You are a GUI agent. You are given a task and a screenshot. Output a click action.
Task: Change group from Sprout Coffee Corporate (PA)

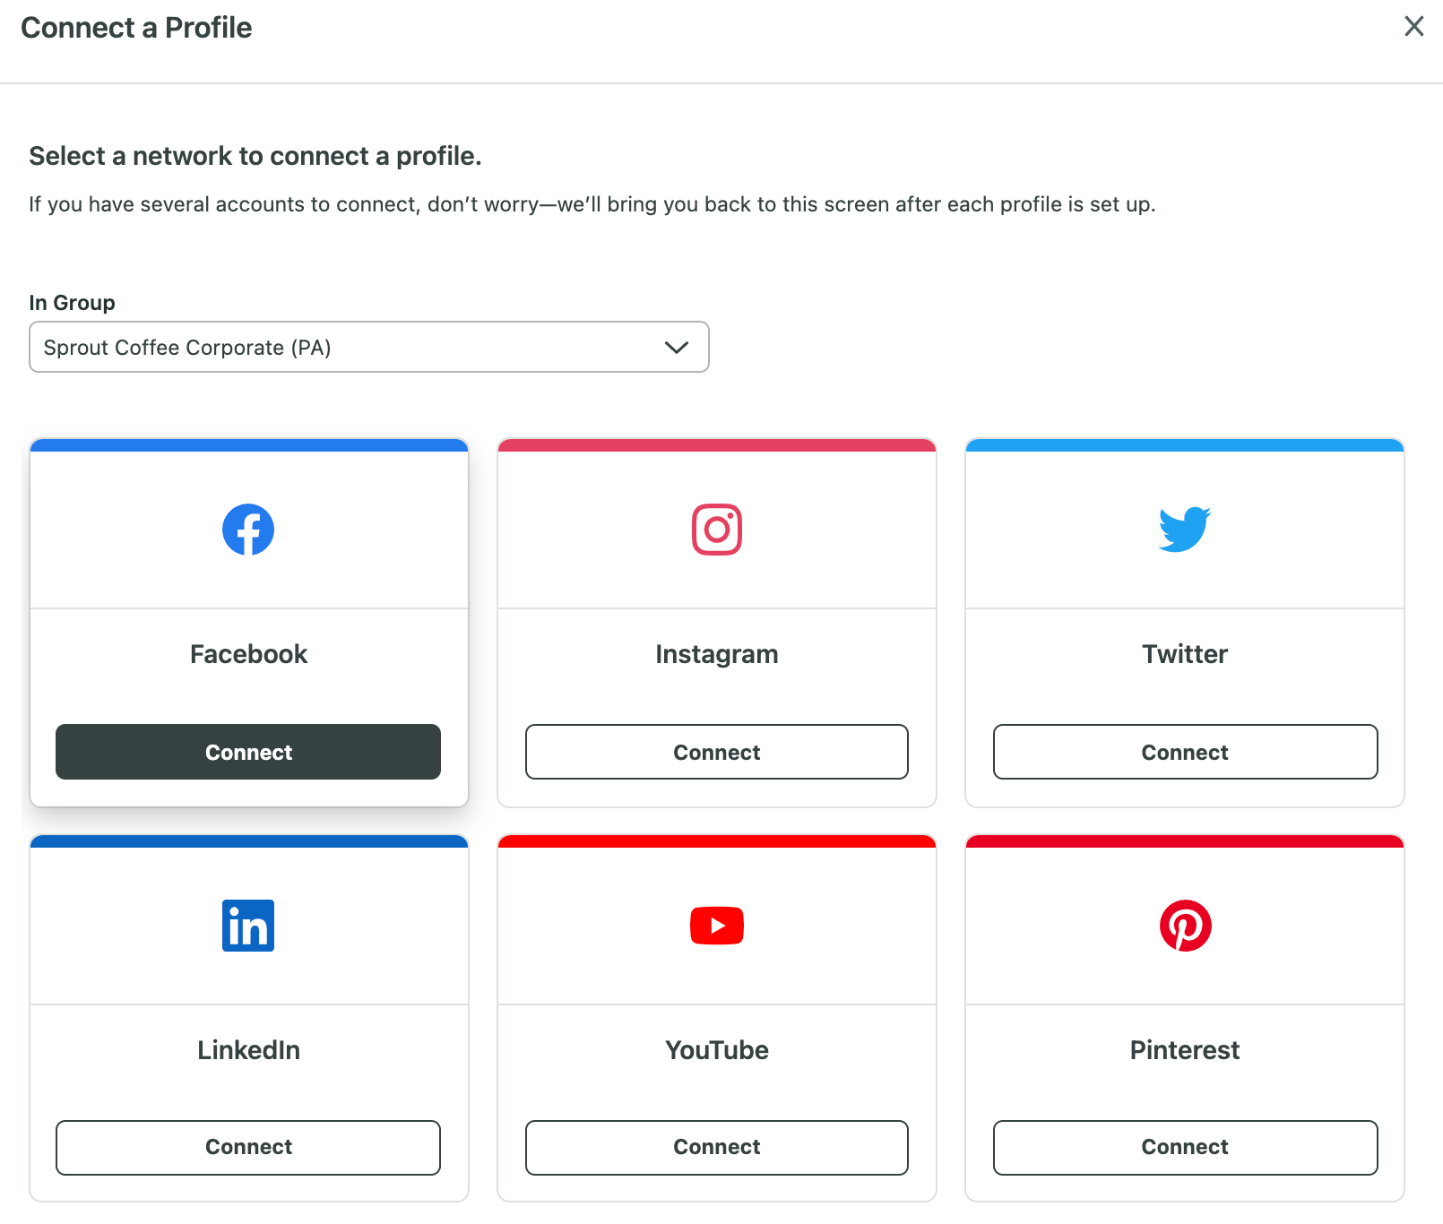pyautogui.click(x=368, y=347)
